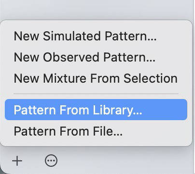Load a pattern from a file

click(x=96, y=131)
